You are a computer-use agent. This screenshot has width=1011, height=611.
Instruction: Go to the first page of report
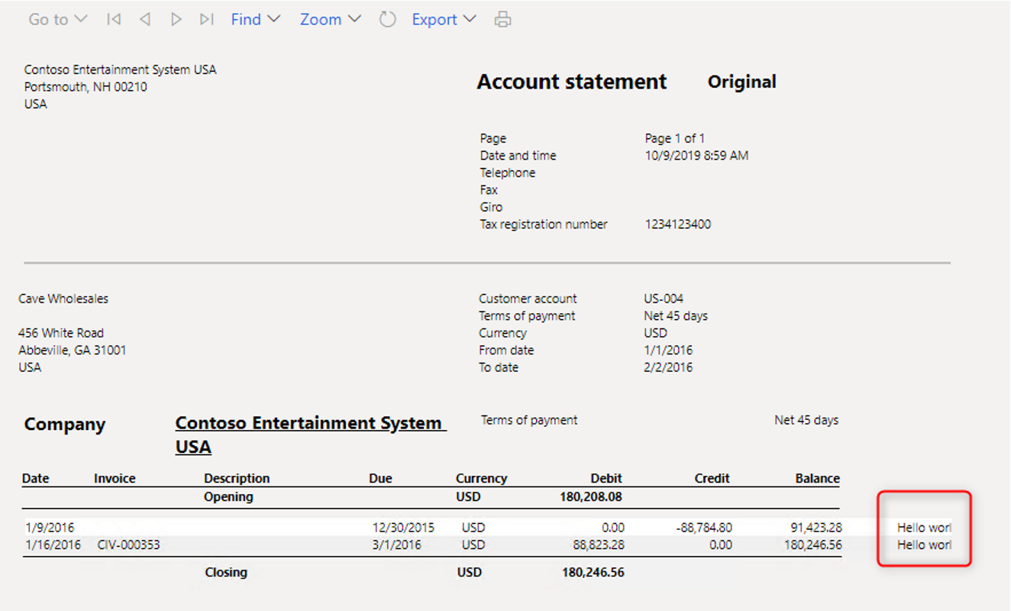tap(114, 19)
